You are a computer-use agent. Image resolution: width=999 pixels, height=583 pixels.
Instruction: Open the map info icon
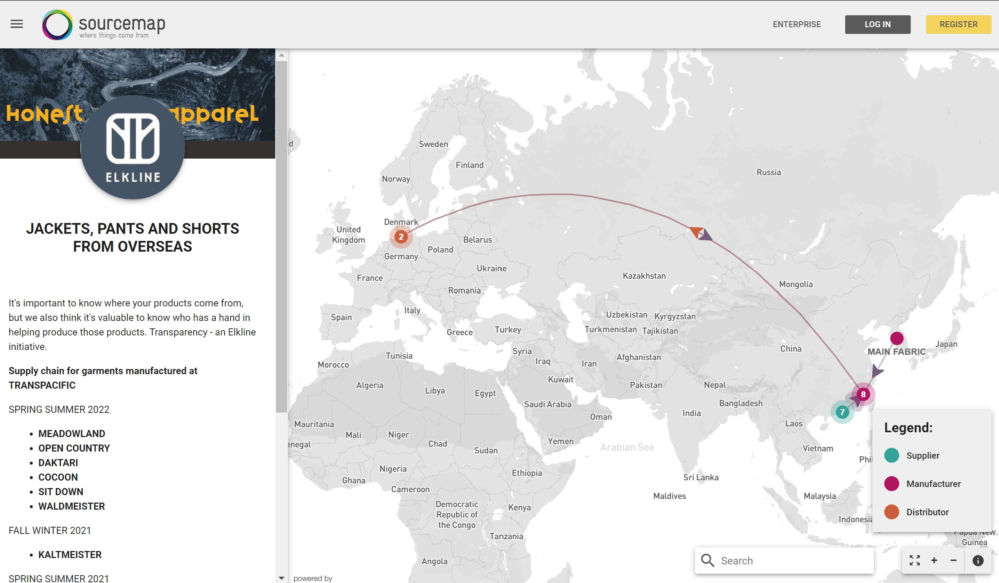click(x=978, y=560)
